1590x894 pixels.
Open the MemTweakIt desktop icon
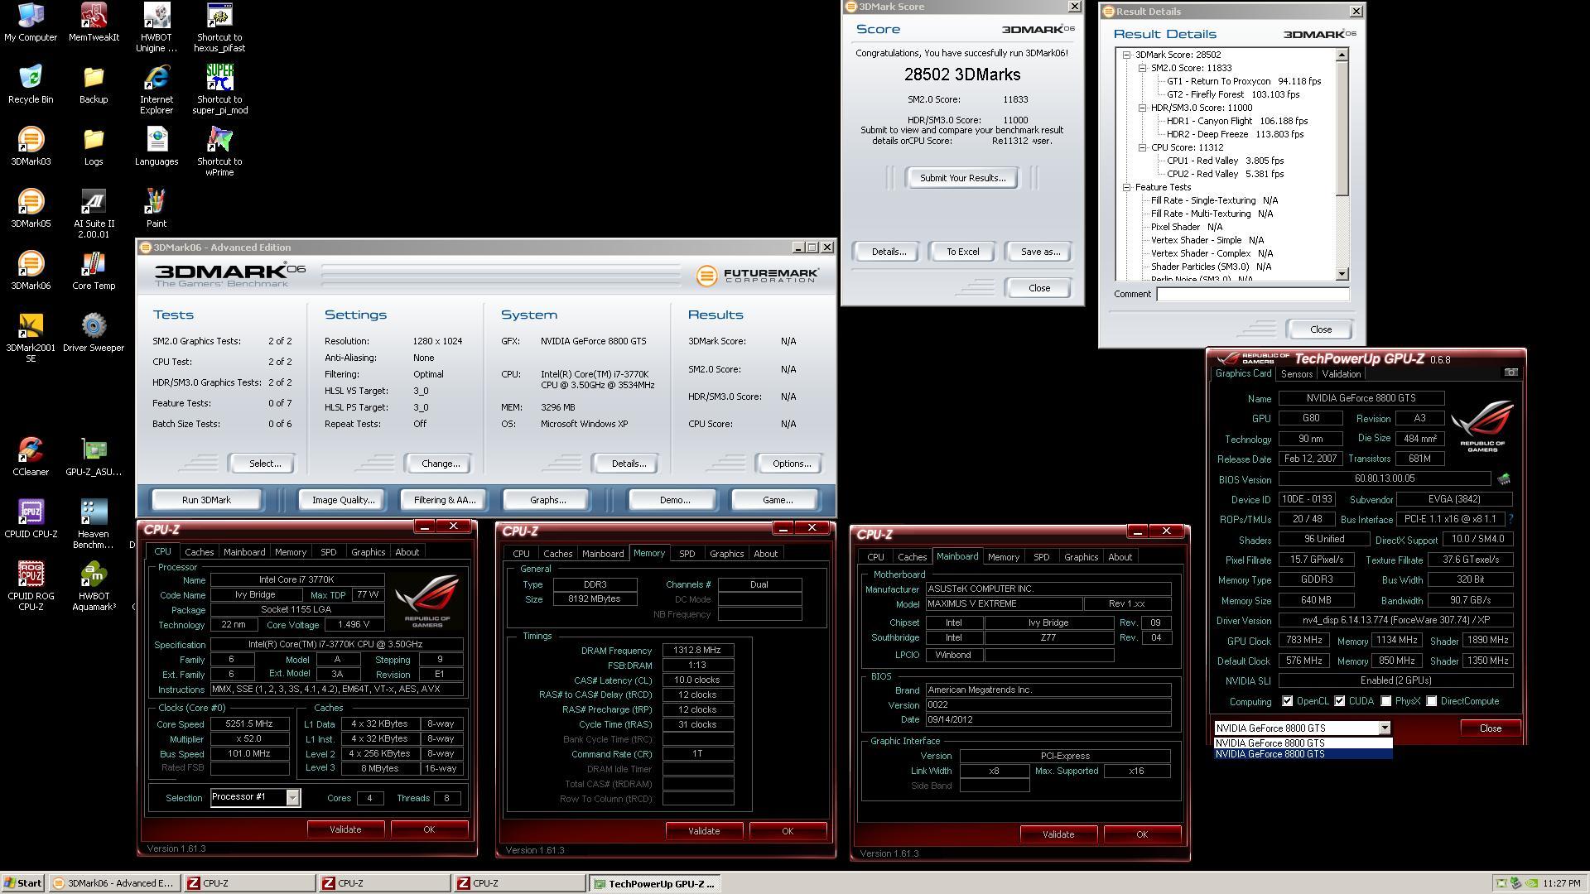[x=94, y=22]
